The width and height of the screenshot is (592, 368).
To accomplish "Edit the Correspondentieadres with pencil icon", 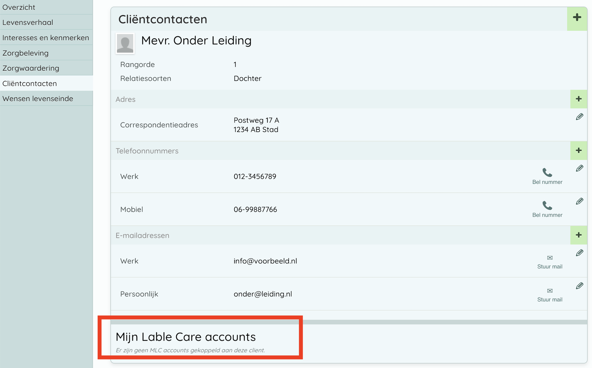I will coord(579,117).
